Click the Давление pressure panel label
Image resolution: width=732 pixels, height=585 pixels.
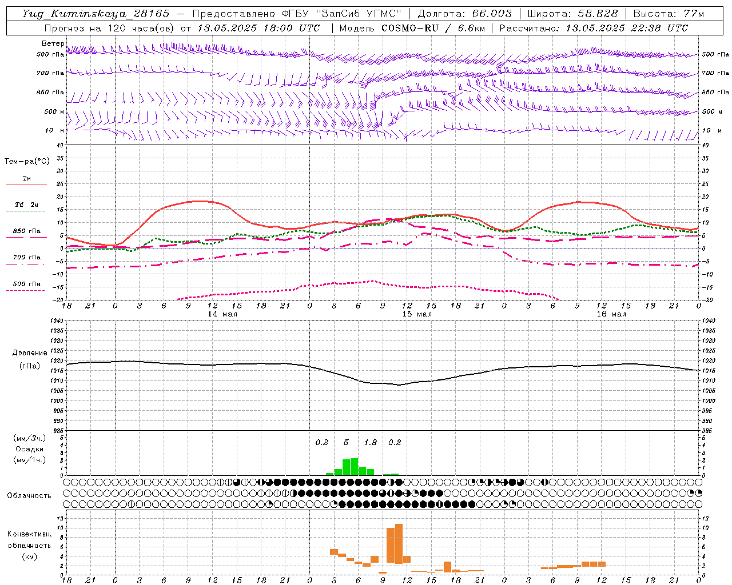[30, 353]
